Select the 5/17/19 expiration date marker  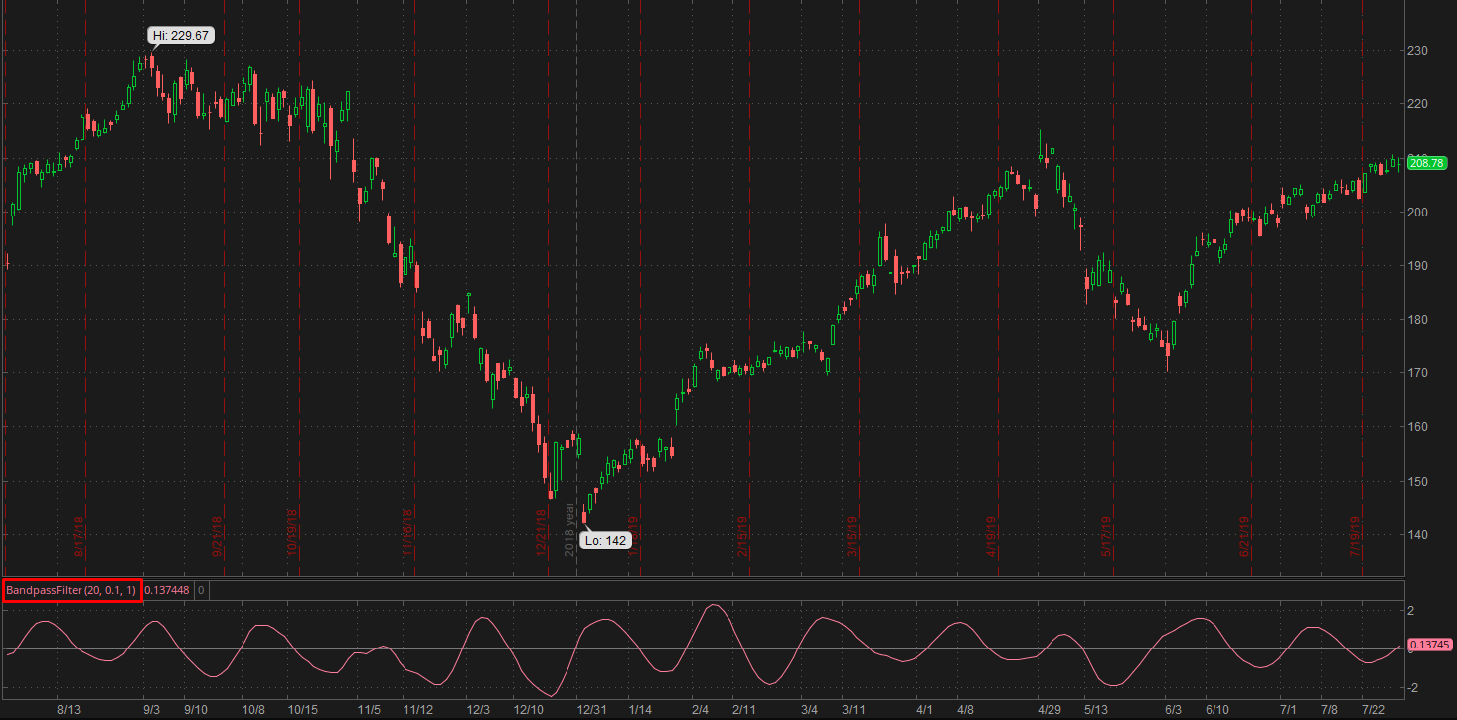(x=1106, y=536)
